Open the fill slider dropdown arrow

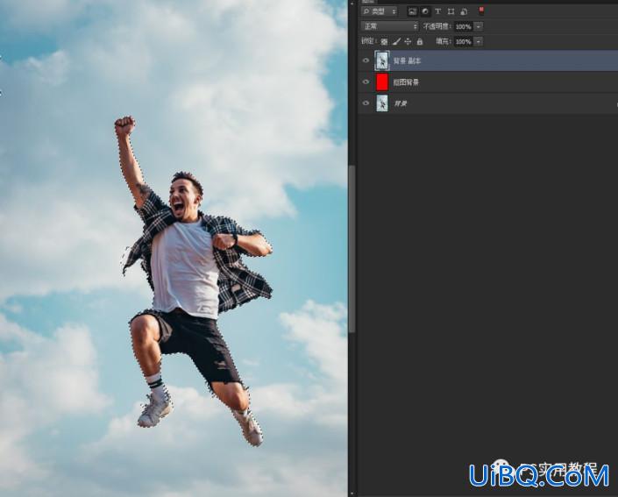click(479, 41)
